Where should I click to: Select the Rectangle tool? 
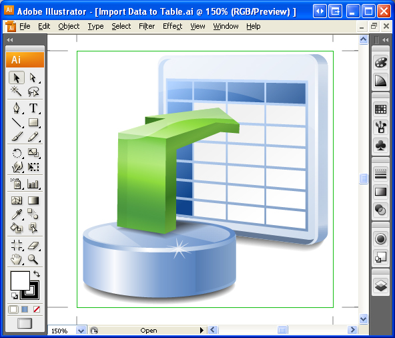[x=33, y=123]
